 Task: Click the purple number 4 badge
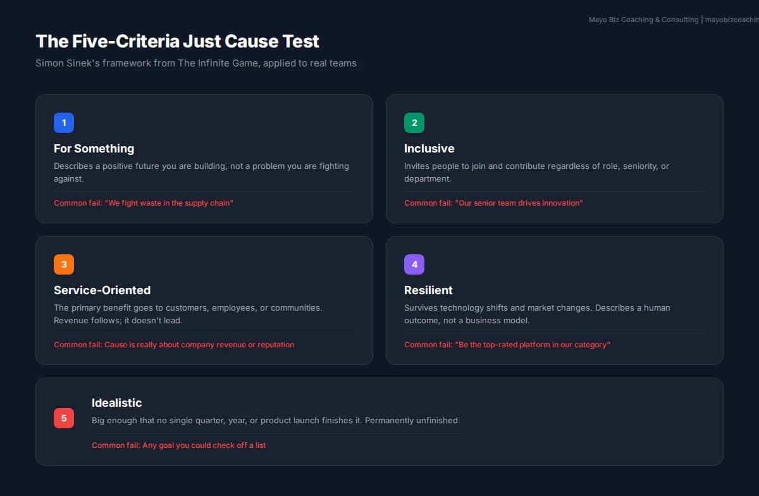pos(414,264)
